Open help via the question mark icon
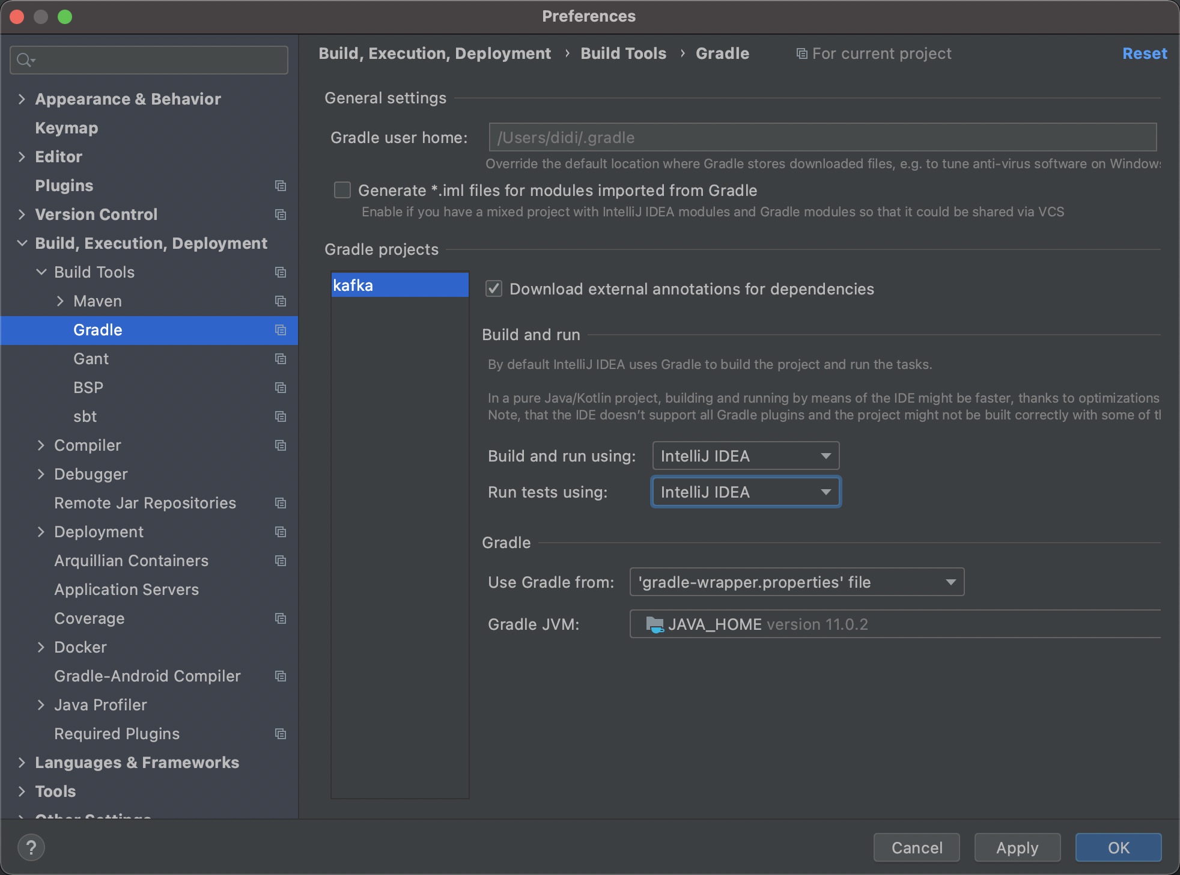Screen dimensions: 1180x875 [x=32, y=847]
